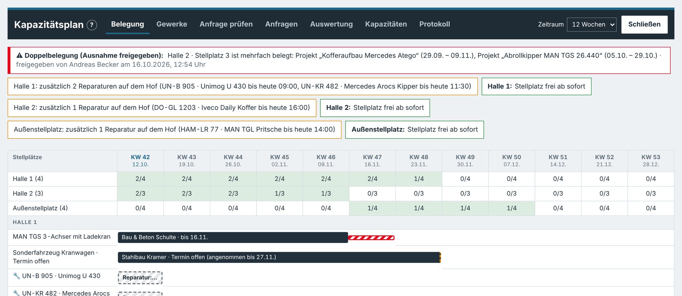The image size is (682, 296).
Task: Click the Schließen button
Action: tap(644, 24)
